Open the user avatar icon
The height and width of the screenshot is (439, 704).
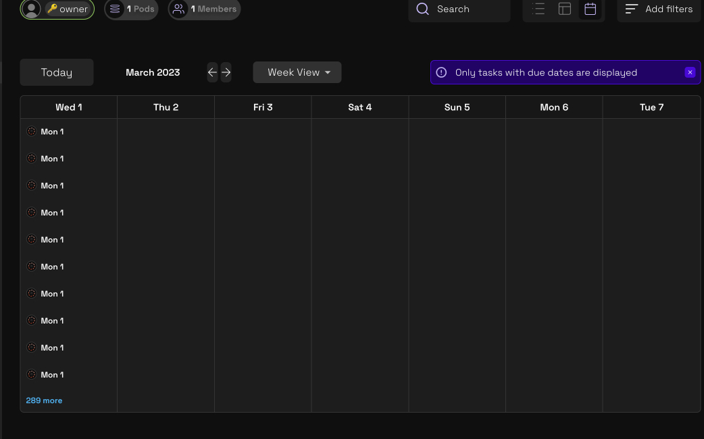(x=31, y=9)
